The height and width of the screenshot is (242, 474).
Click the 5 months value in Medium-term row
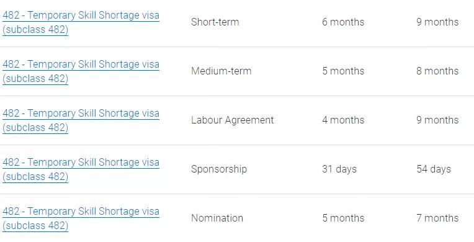coord(343,71)
